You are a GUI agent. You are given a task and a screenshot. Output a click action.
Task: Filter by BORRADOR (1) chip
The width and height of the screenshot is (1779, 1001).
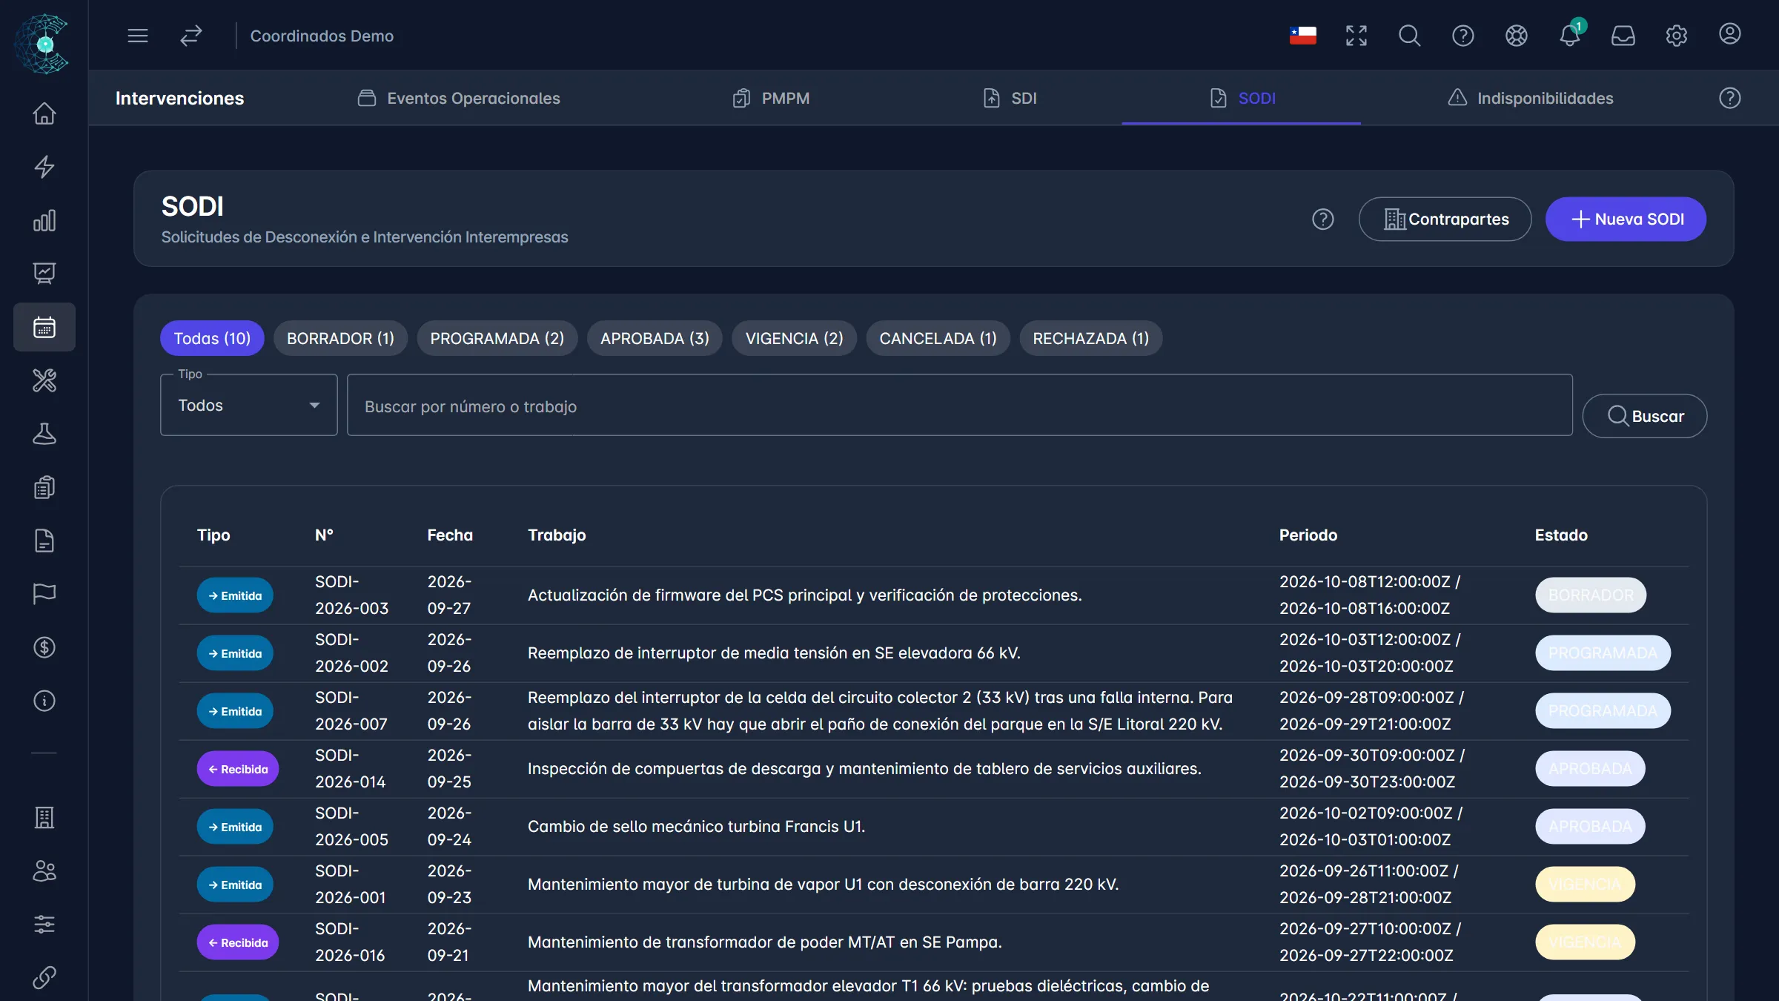click(340, 338)
